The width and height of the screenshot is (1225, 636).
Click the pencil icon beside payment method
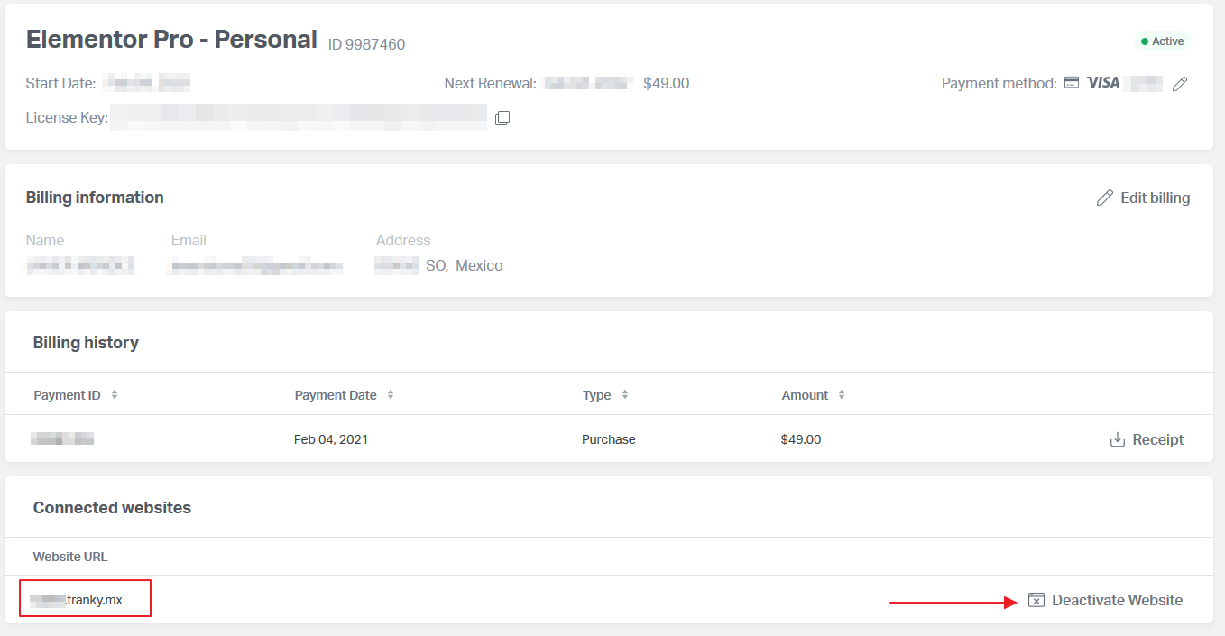(1180, 84)
